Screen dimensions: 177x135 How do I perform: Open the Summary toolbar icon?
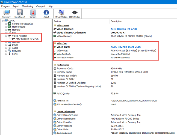click(7, 14)
